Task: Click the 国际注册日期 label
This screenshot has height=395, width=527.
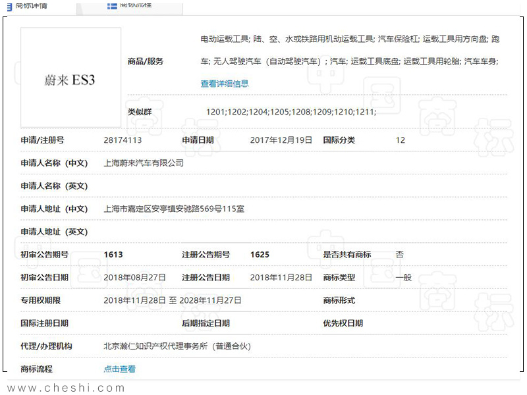Action: point(44,323)
